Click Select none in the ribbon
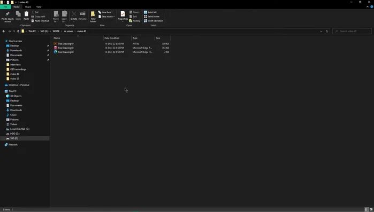 pyautogui.click(x=152, y=17)
